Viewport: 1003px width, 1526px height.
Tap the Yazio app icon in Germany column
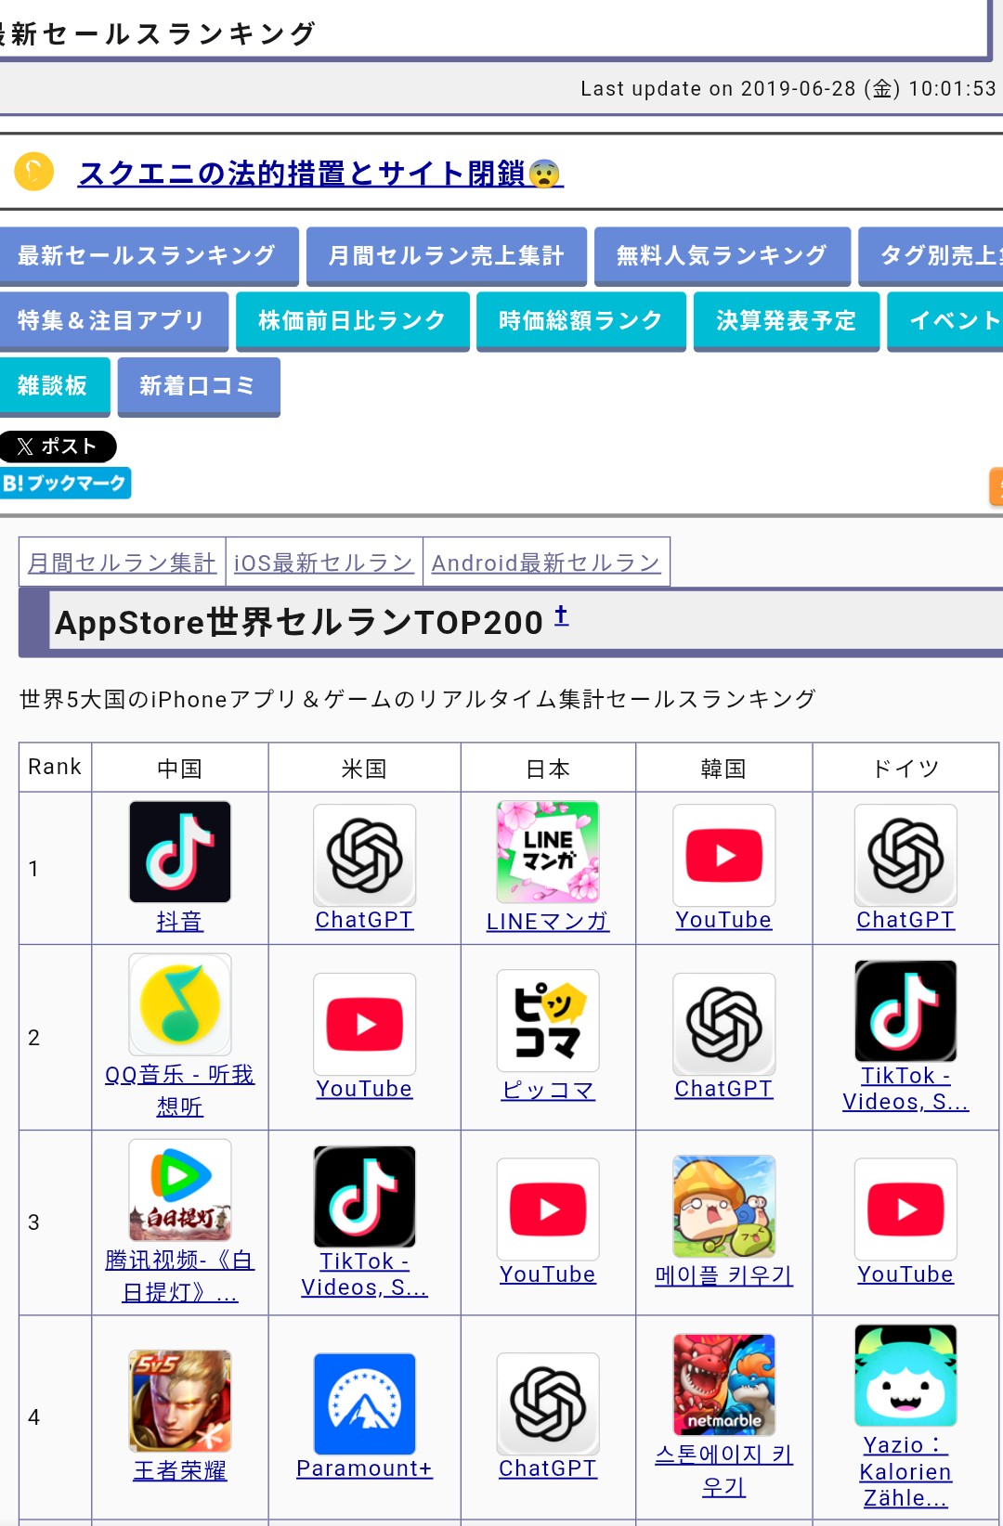(905, 1376)
